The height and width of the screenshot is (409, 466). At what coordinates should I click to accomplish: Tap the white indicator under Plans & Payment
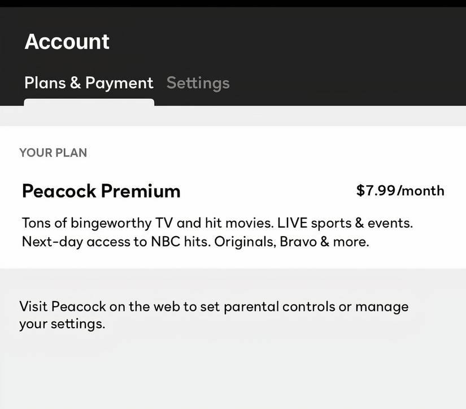pyautogui.click(x=89, y=102)
